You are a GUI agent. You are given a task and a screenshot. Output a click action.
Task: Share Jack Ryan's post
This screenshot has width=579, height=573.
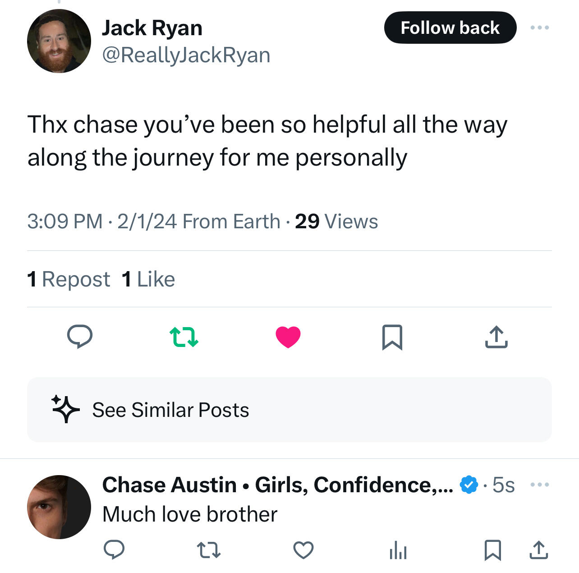click(x=496, y=337)
